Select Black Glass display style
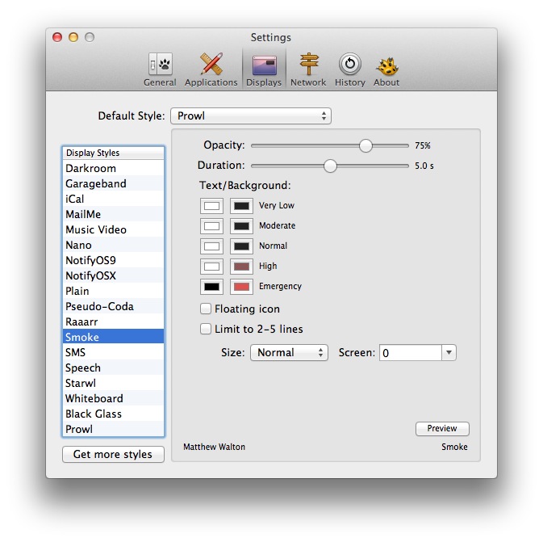Viewport: 543px width, 542px height. (113, 414)
